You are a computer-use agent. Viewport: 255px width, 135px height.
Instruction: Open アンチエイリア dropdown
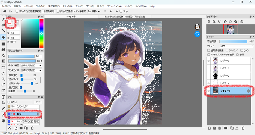click(x=31, y=70)
